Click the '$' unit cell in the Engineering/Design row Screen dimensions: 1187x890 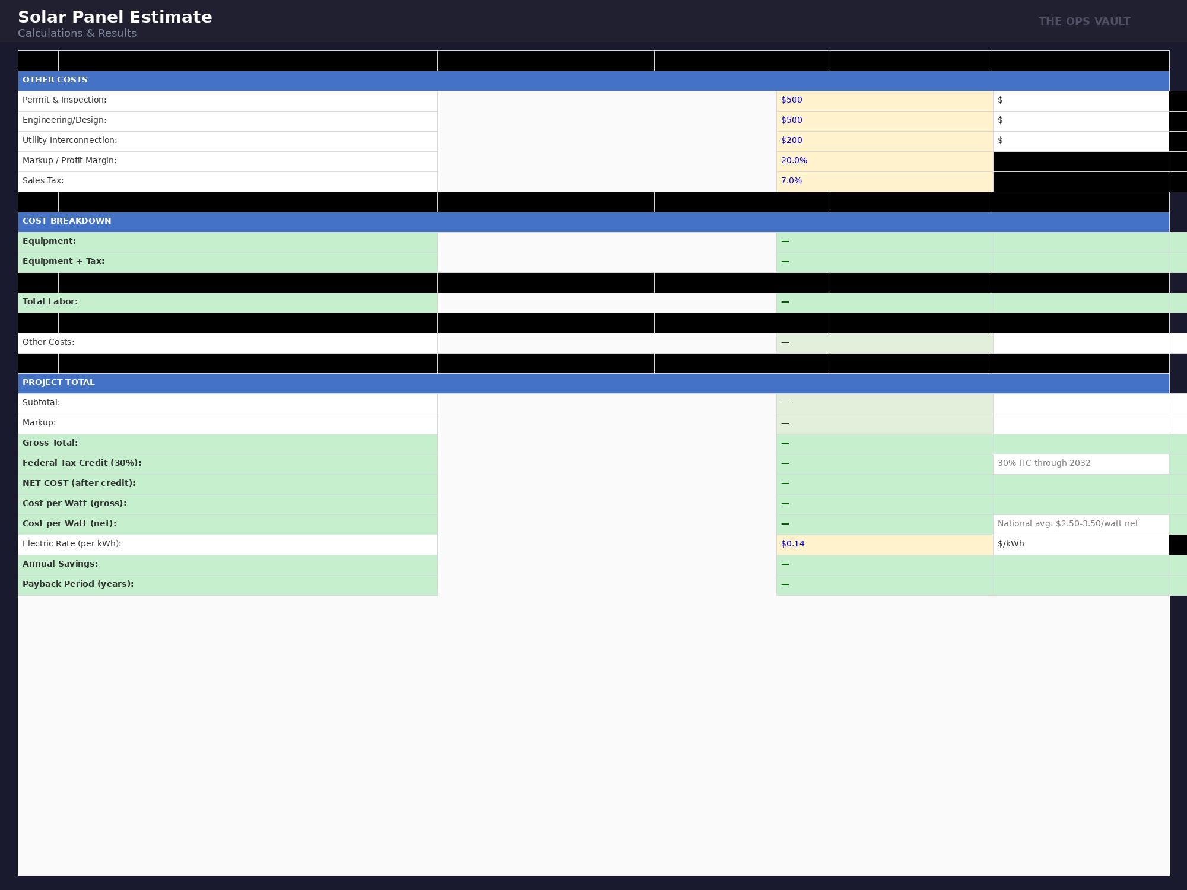(x=1081, y=121)
